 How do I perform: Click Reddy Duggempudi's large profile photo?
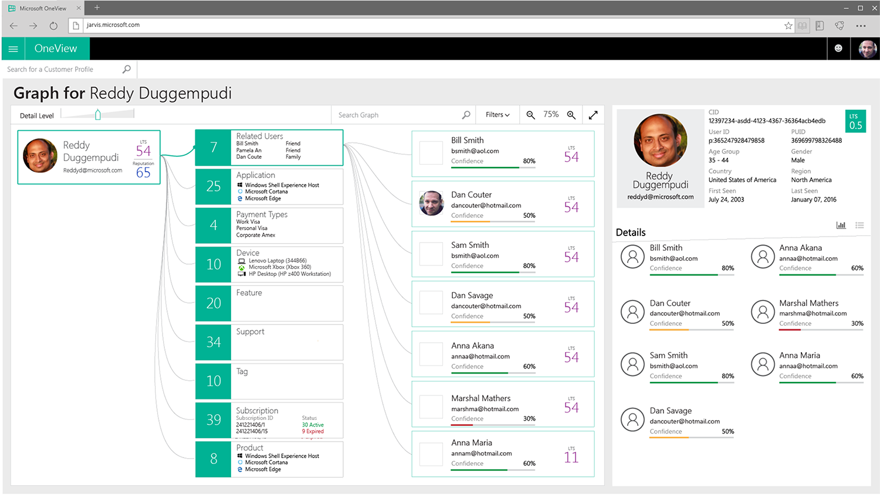(x=661, y=141)
